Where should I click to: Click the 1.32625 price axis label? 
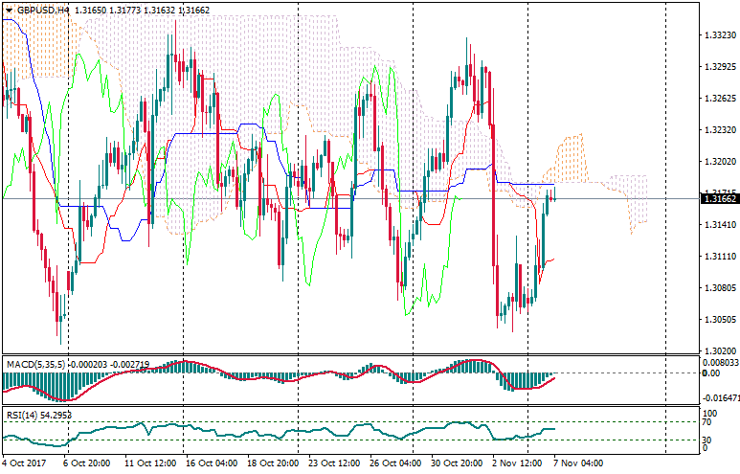[x=717, y=99]
